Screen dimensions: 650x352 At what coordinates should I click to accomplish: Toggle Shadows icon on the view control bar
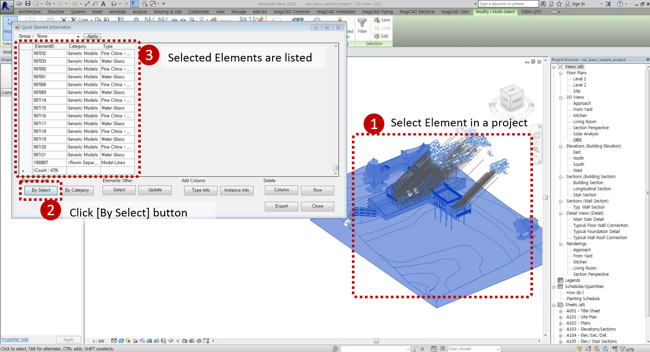point(135,341)
